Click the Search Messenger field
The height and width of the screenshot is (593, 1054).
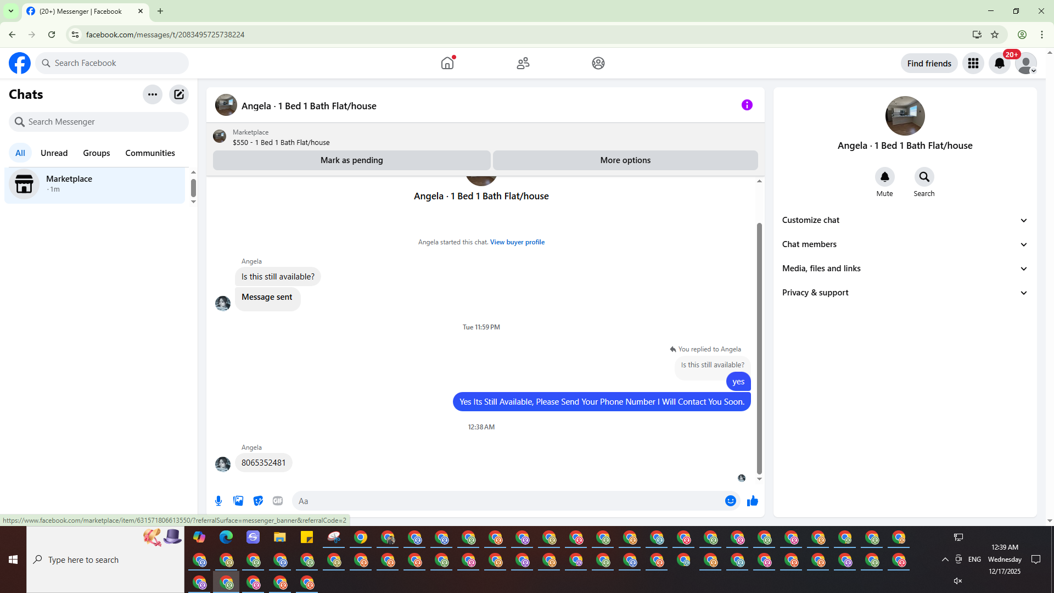pyautogui.click(x=99, y=122)
